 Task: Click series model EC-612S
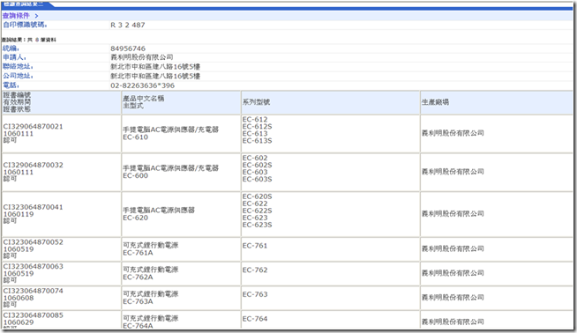click(258, 127)
